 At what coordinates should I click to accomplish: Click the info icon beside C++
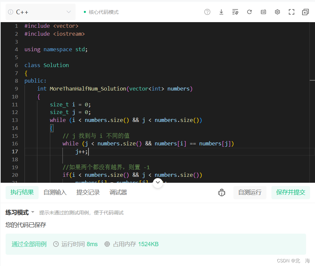pyautogui.click(x=11, y=12)
